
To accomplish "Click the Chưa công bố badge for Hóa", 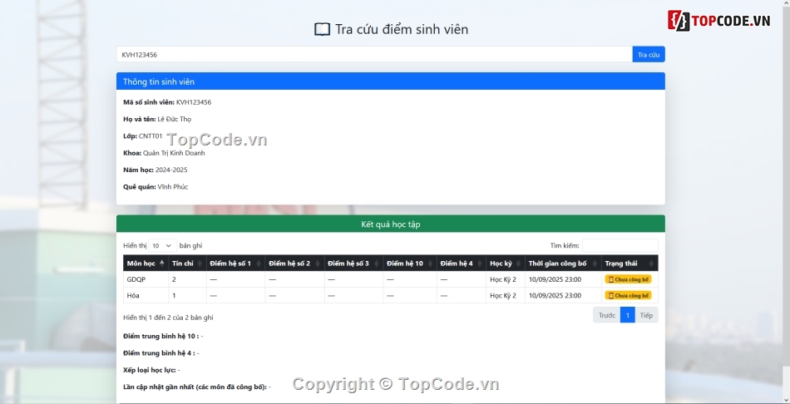I will [x=628, y=295].
